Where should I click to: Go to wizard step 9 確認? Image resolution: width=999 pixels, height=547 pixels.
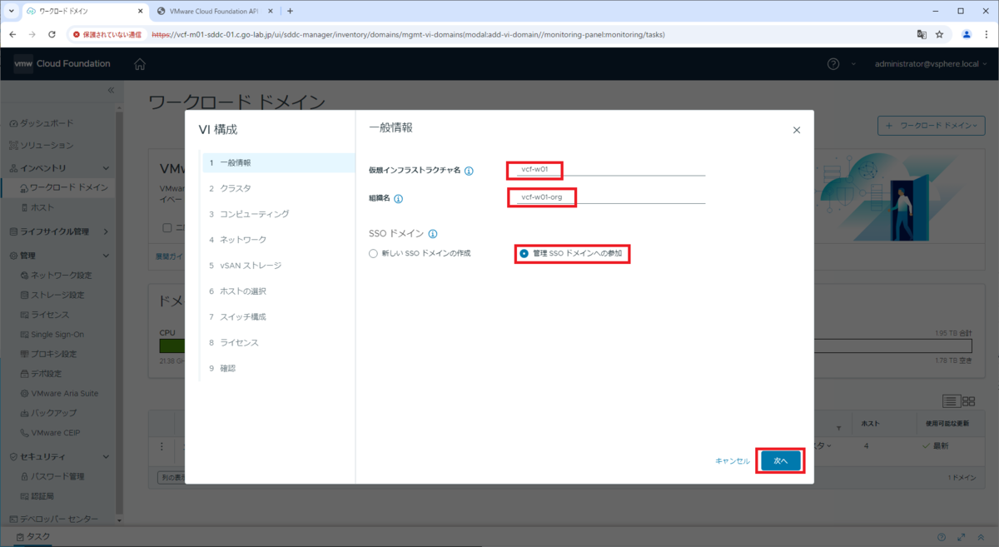[x=278, y=369]
